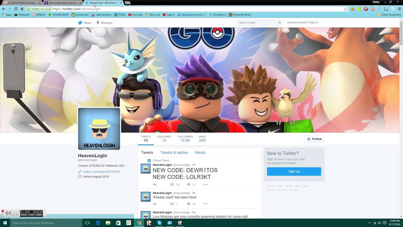Click the Windows taskbar search box
403x227 pixels.
(47, 223)
